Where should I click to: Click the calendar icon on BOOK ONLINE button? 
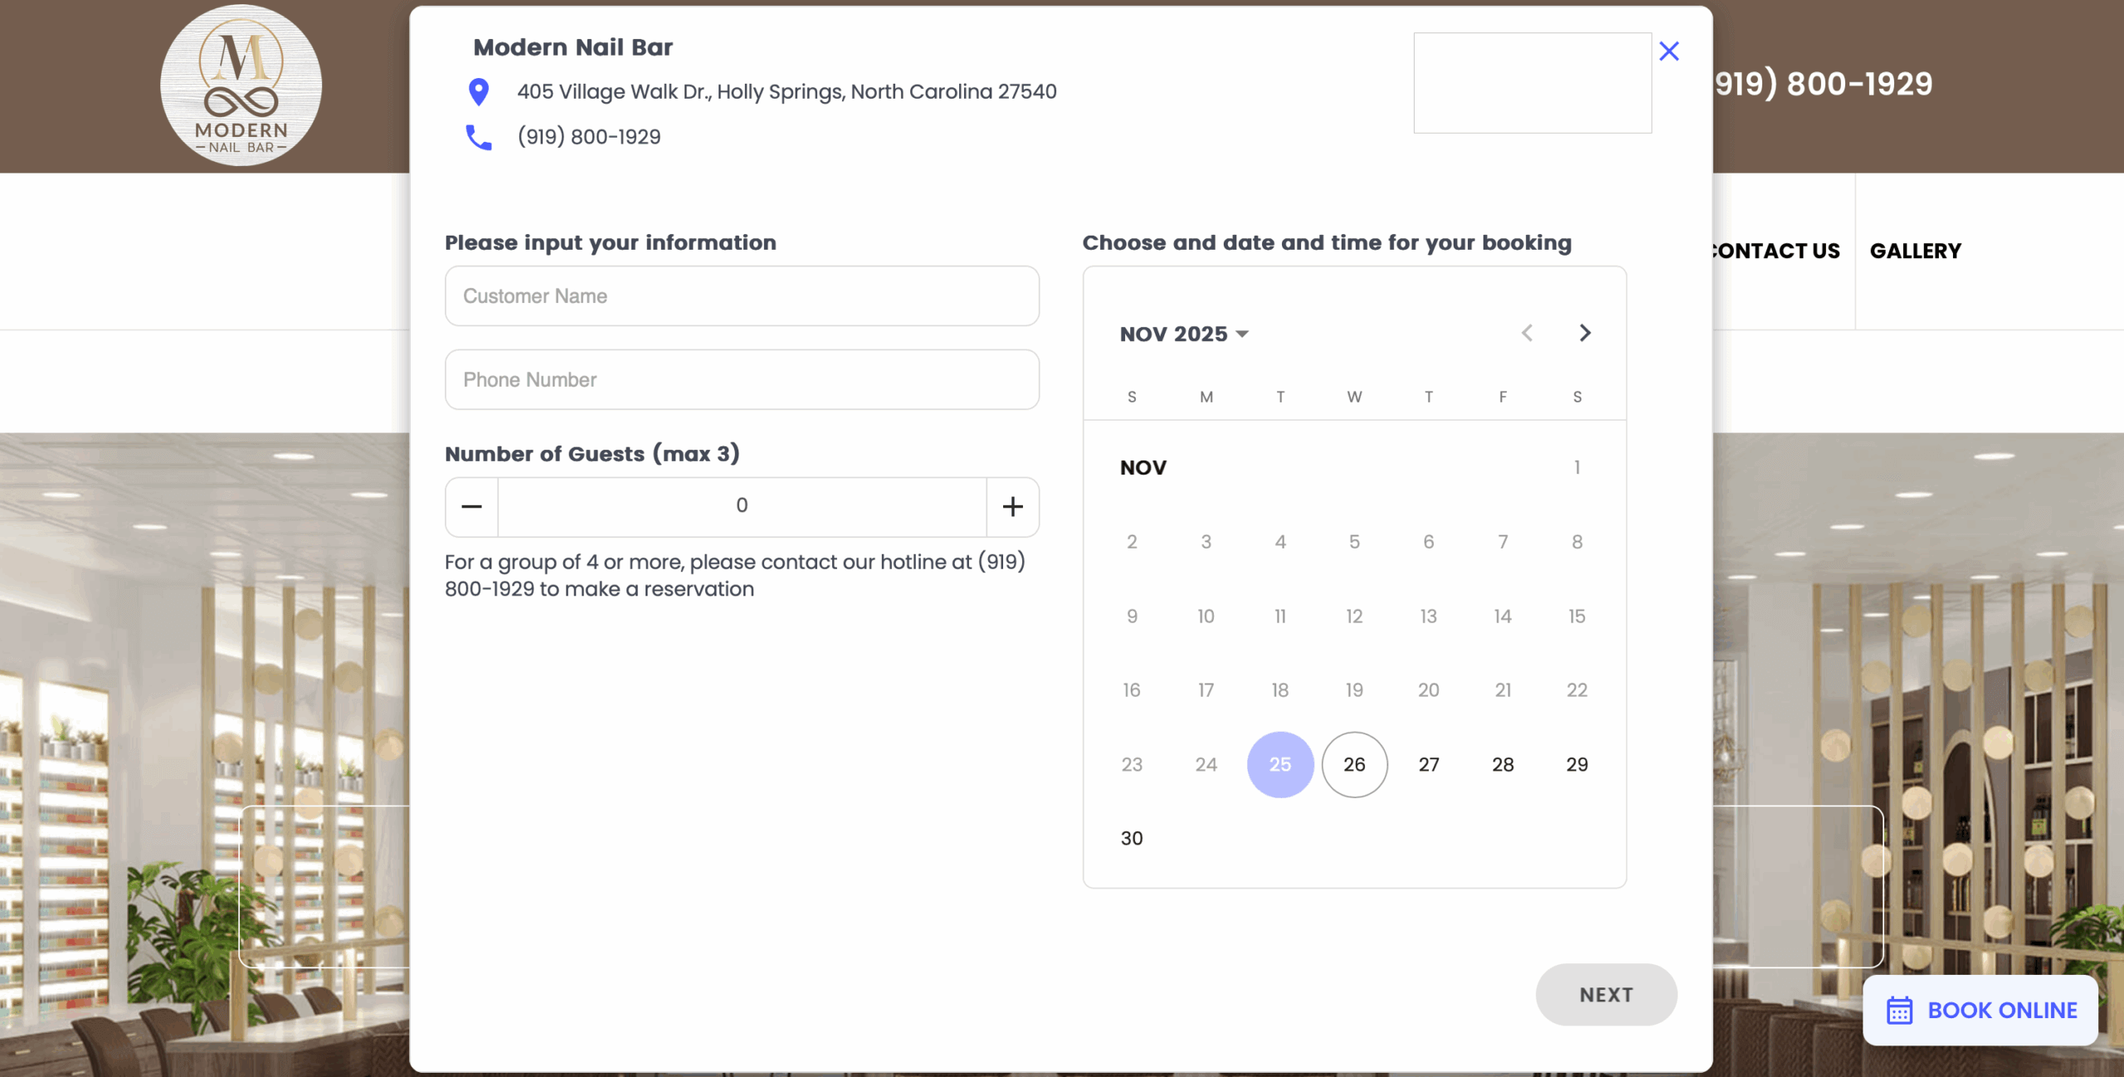pyautogui.click(x=1900, y=1010)
